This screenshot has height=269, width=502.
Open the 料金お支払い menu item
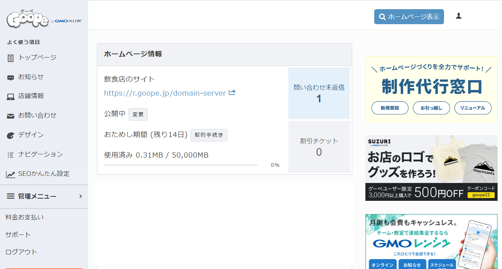point(25,217)
